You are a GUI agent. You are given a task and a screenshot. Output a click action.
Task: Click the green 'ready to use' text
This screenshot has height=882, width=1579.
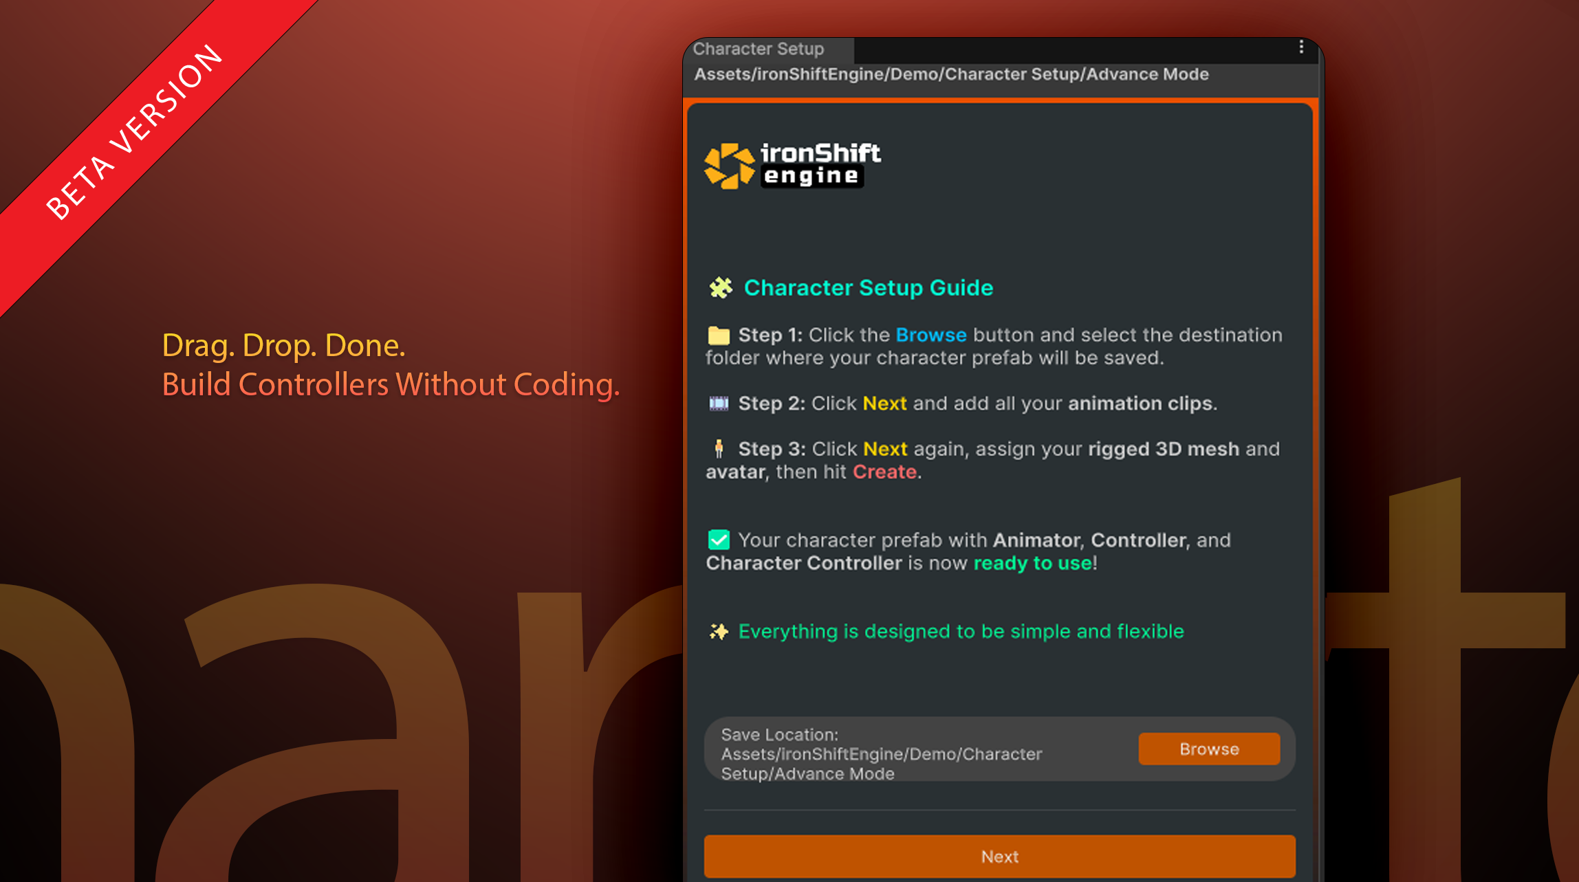click(x=1032, y=563)
